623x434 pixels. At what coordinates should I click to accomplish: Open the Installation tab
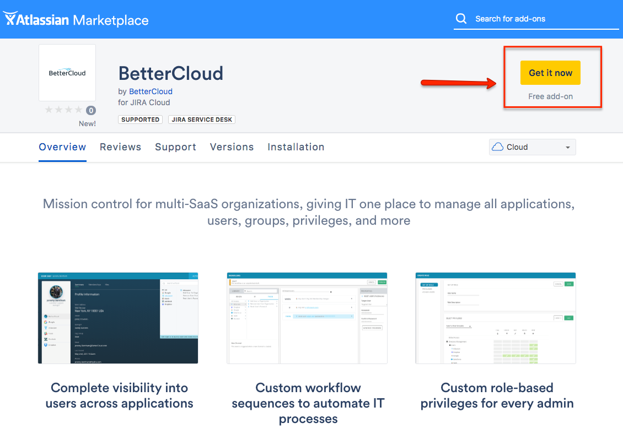coord(296,147)
